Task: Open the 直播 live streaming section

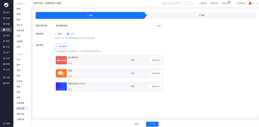Action: pos(4,24)
